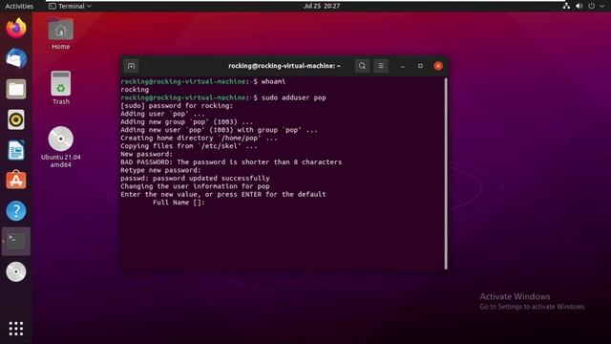Open the Home desktop folder
Viewport: 611px width, 344px height.
61,34
